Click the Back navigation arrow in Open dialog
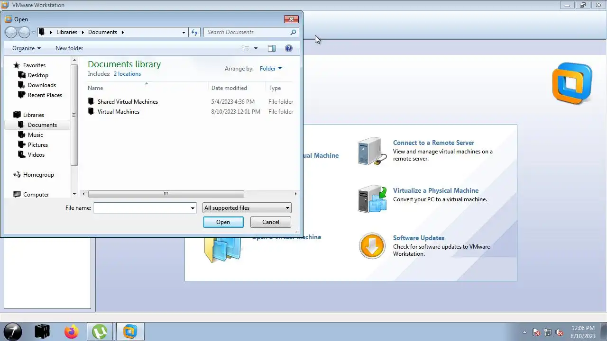This screenshot has height=341, width=607. click(11, 32)
